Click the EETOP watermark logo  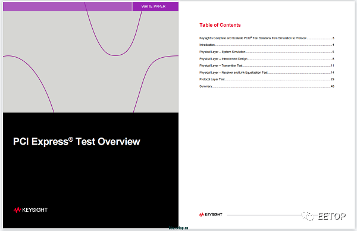pyautogui.click(x=332, y=216)
